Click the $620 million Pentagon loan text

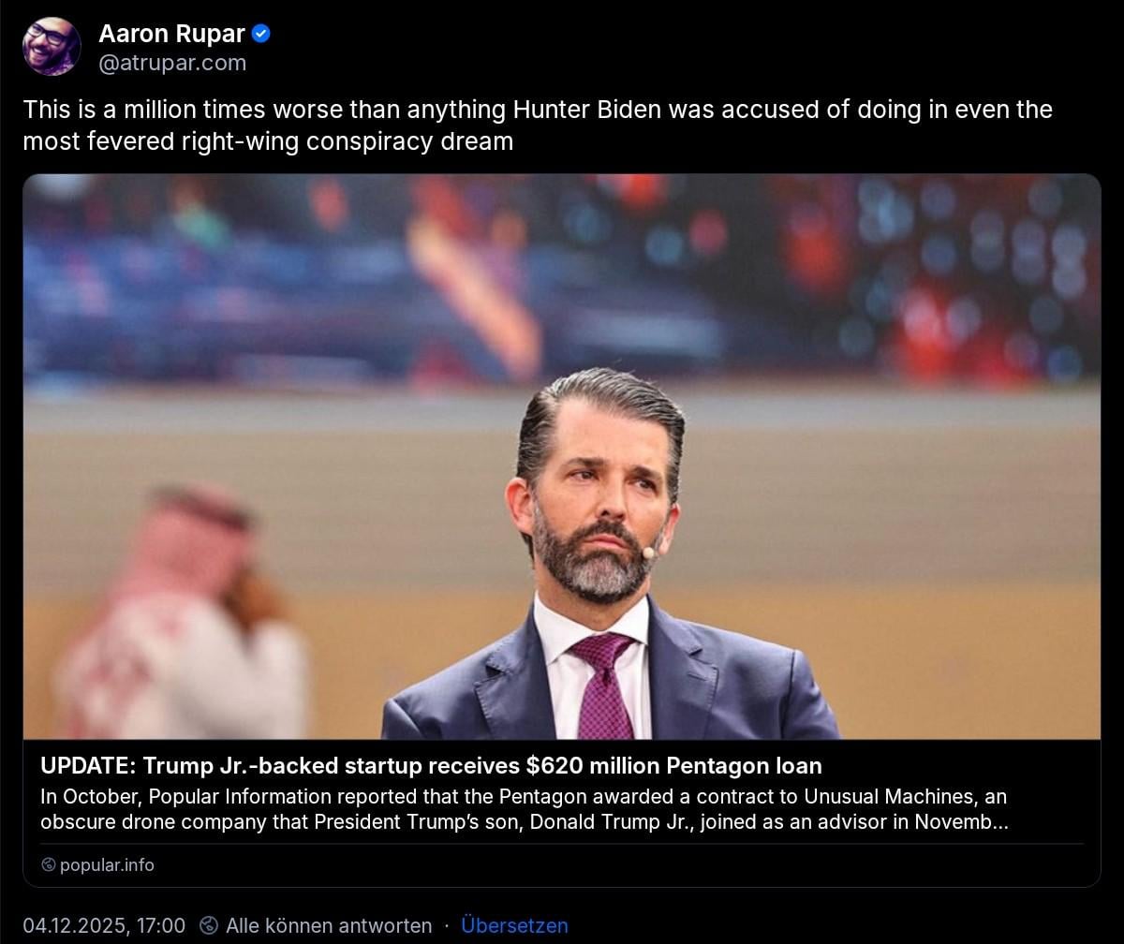[674, 766]
